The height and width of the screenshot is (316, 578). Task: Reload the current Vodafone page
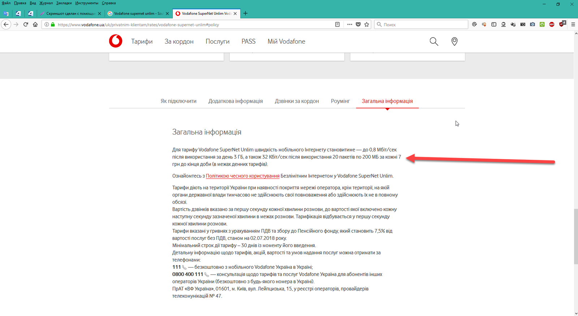pyautogui.click(x=26, y=25)
